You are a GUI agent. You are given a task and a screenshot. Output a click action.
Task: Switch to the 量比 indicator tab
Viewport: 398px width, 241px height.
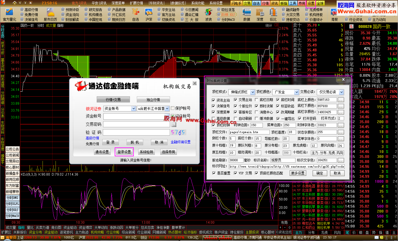click(x=30, y=227)
